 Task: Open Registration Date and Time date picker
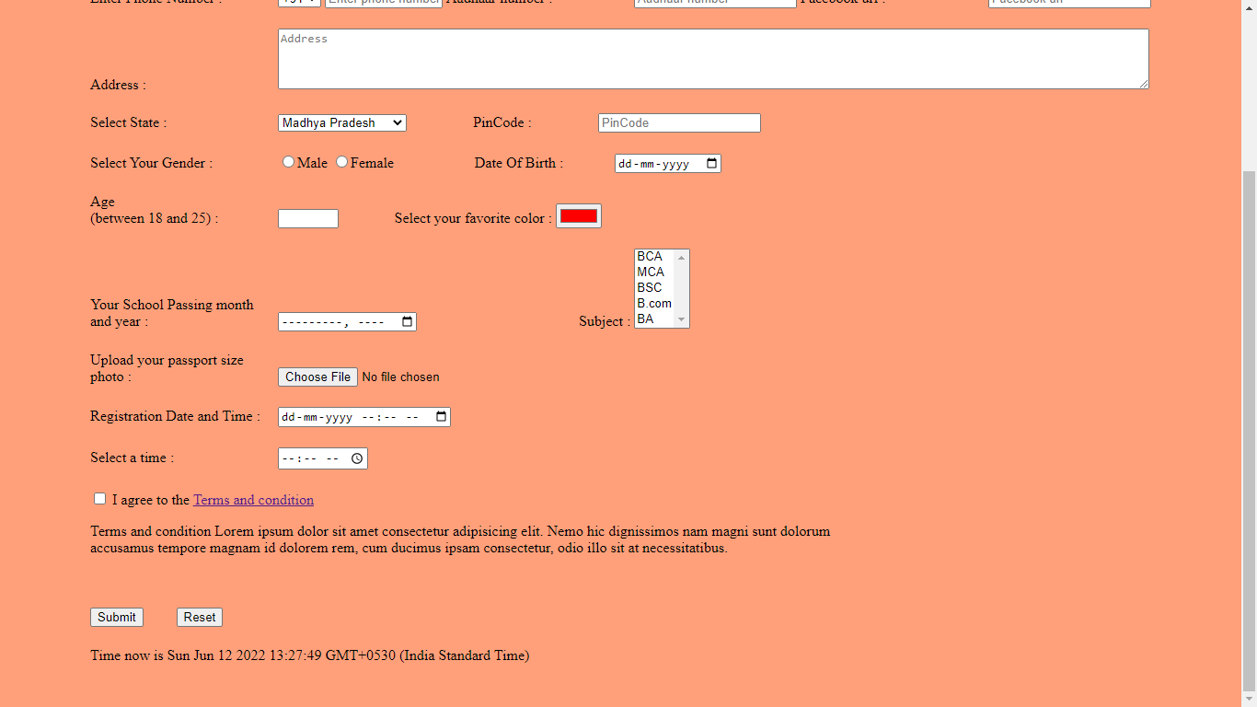[x=439, y=416]
